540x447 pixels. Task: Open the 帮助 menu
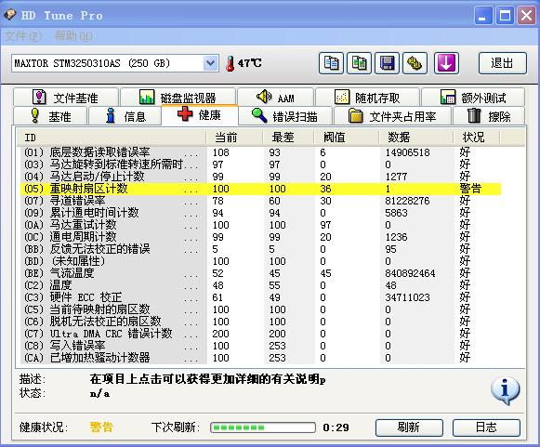click(73, 36)
